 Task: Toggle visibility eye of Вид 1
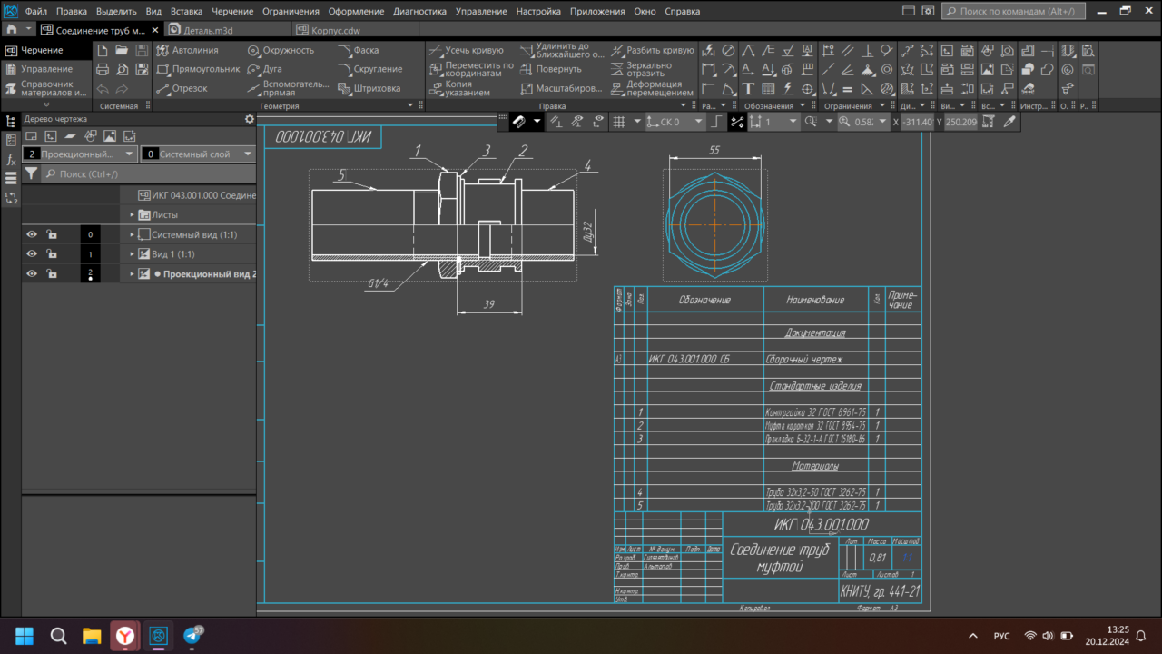pos(32,254)
